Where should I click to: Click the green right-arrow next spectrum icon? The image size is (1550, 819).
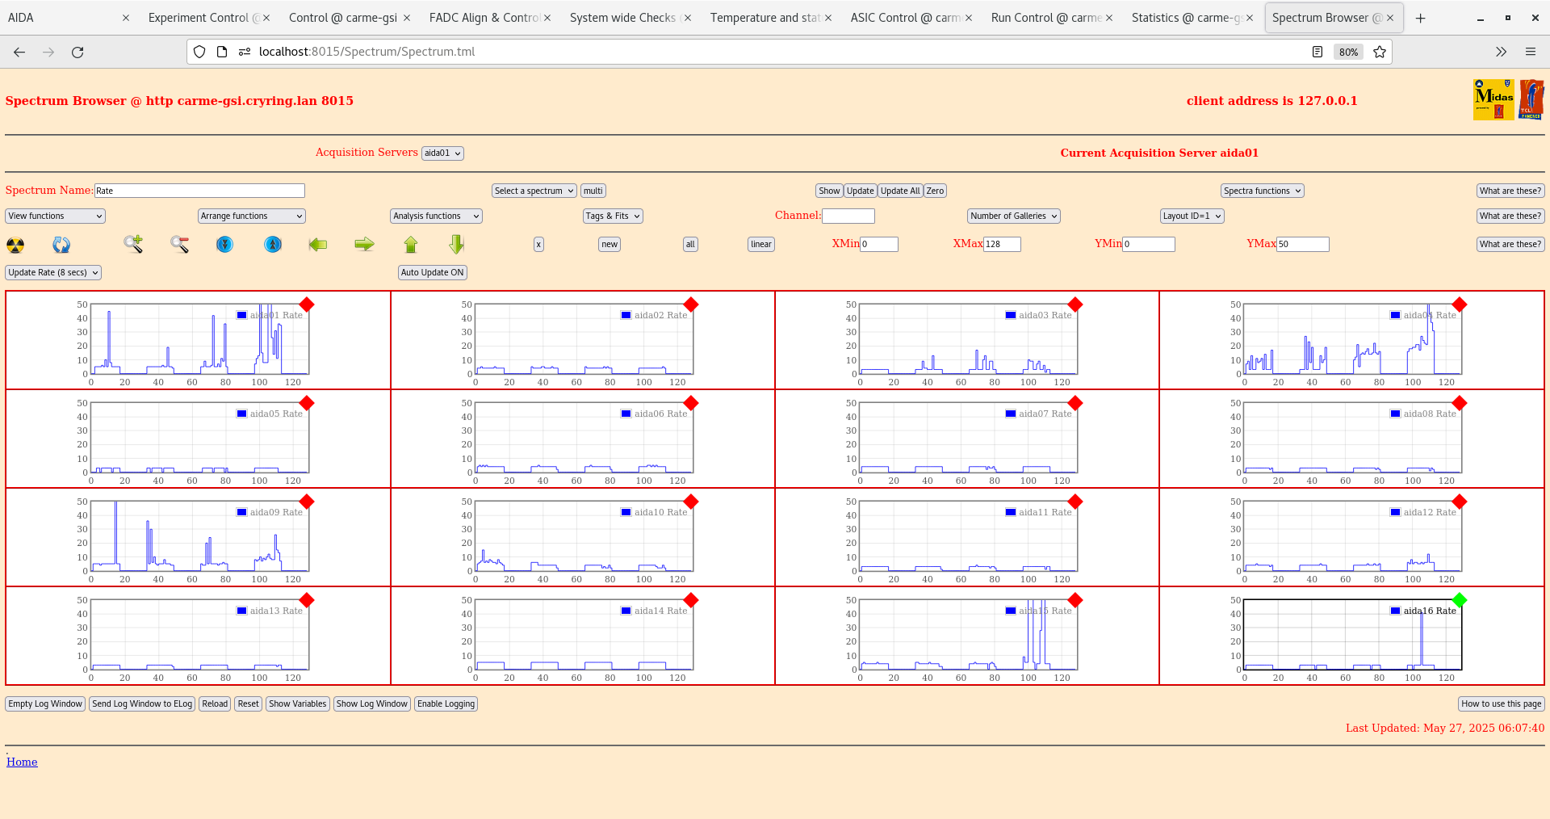[363, 244]
